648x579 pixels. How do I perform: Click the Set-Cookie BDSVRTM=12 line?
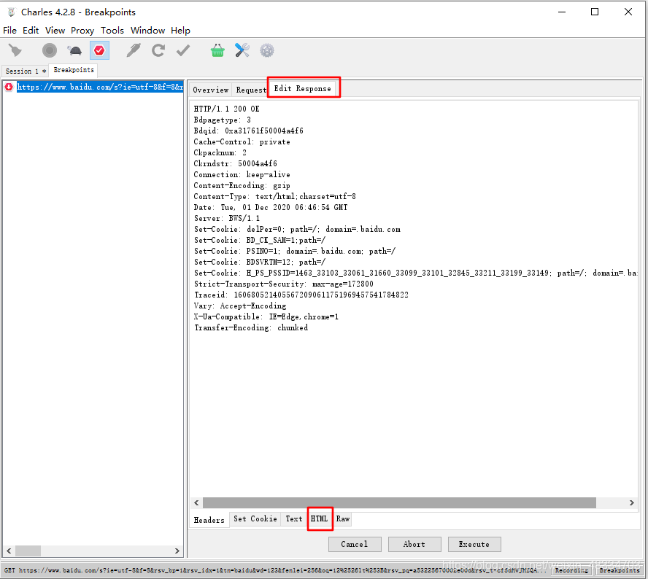click(x=260, y=263)
